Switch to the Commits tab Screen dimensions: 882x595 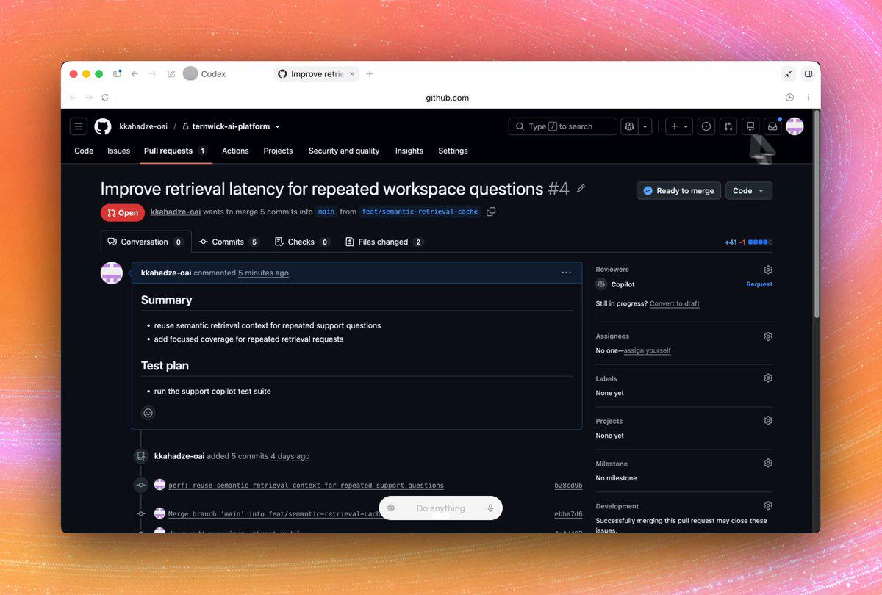tap(229, 242)
